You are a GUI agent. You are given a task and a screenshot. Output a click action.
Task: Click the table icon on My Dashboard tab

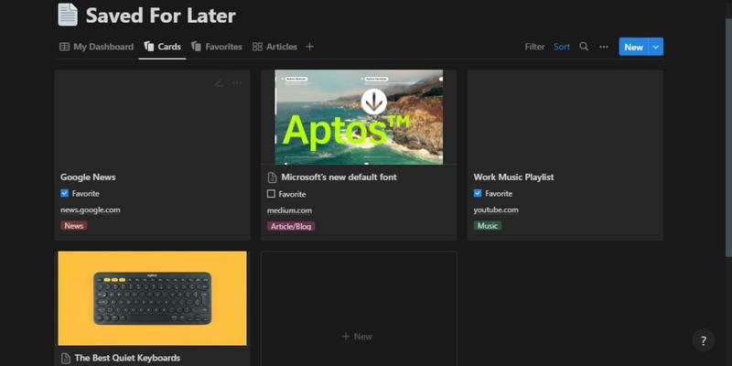[x=64, y=47]
